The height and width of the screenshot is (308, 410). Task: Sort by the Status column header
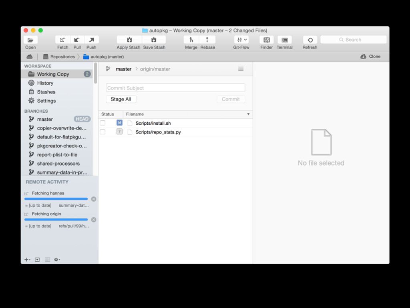[111, 114]
